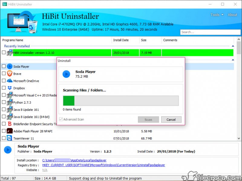Click the TeamViewer 11 icon
Image resolution: width=242 pixels, height=181 pixels.
point(10,138)
